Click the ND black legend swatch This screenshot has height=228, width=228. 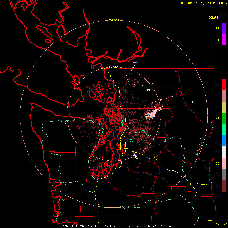224,197
